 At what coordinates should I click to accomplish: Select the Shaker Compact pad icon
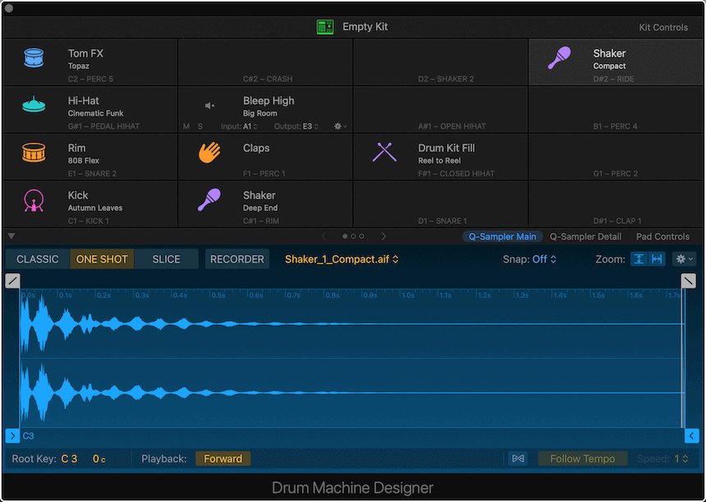pyautogui.click(x=560, y=58)
